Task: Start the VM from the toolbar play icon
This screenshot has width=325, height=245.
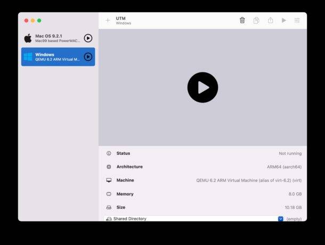Action: click(284, 20)
